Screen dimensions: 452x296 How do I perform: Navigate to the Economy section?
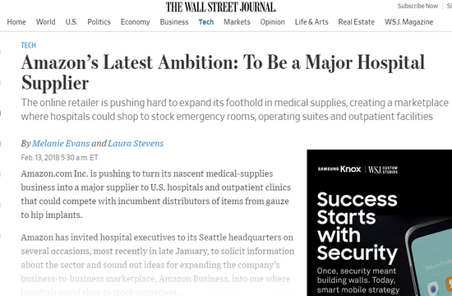(x=136, y=22)
